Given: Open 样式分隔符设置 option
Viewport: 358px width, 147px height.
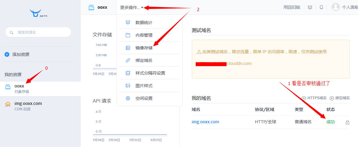Looking at the screenshot, I should click(x=150, y=73).
